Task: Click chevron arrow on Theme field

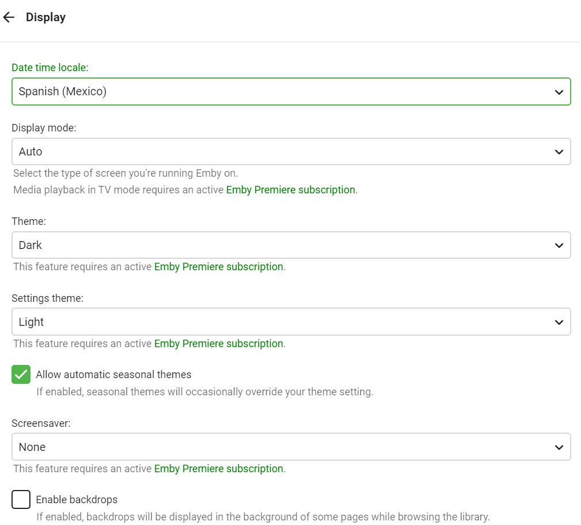Action: 559,246
